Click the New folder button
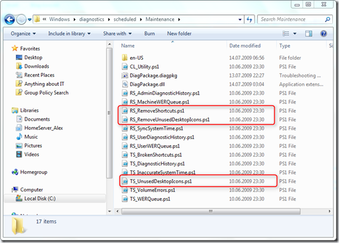Viewport: 339px width, 243px height. (179, 34)
